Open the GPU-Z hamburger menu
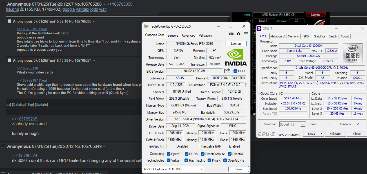This screenshot has height=174, width=367. [x=246, y=34]
